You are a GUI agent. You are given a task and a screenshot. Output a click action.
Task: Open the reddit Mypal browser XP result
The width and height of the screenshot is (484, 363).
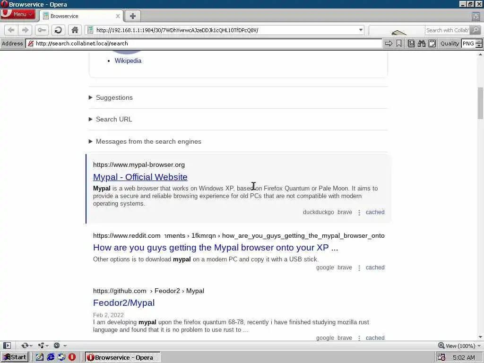pos(216,248)
